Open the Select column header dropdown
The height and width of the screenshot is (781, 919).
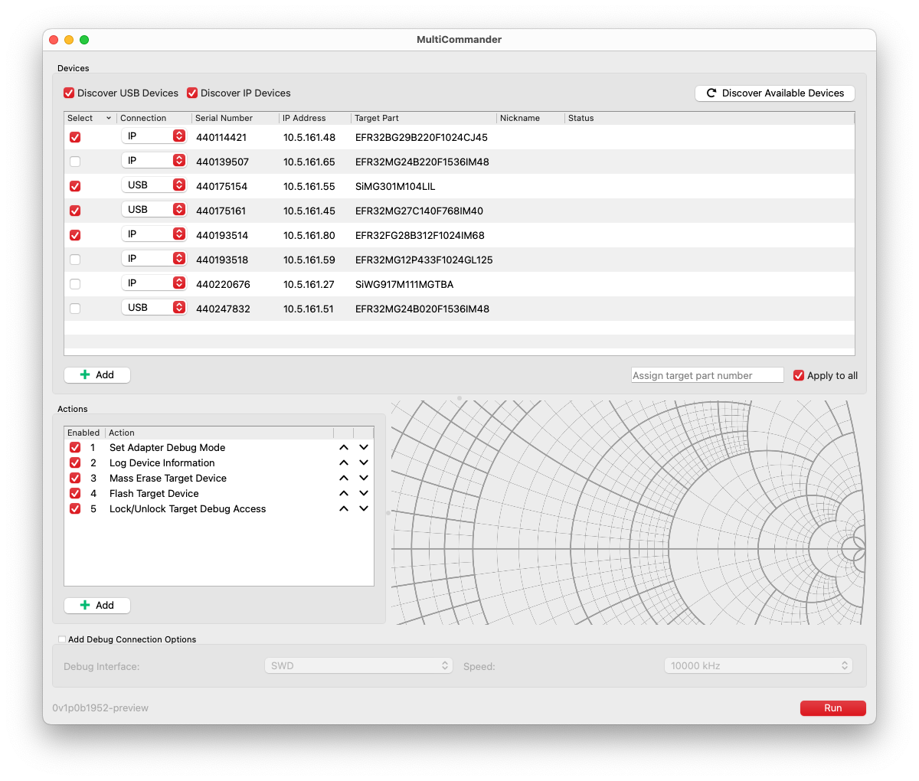(110, 118)
